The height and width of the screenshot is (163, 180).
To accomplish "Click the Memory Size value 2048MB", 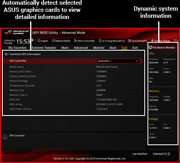I will (x=101, y=90).
